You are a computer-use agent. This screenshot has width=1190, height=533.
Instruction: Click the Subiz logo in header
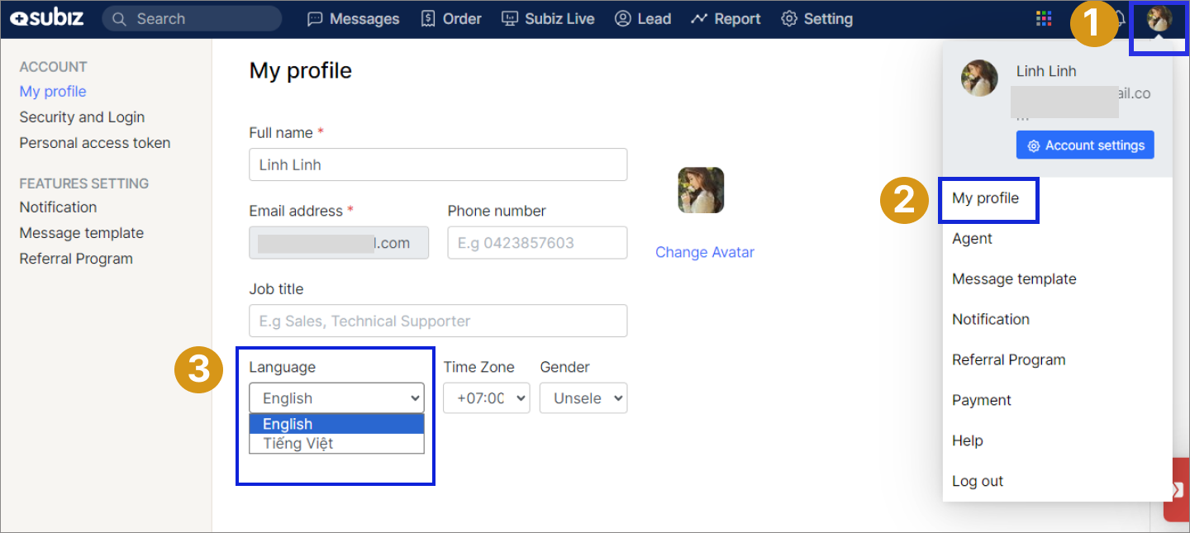(46, 18)
